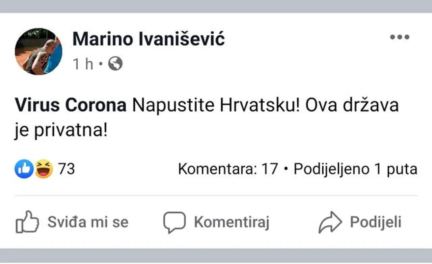Click the blue Like reaction icon

(24, 169)
